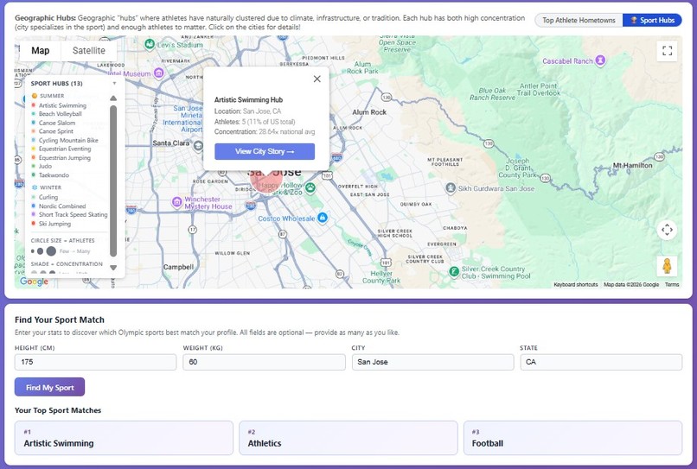The height and width of the screenshot is (469, 697).
Task: Open Keyboard shortcuts on the map
Action: point(576,285)
